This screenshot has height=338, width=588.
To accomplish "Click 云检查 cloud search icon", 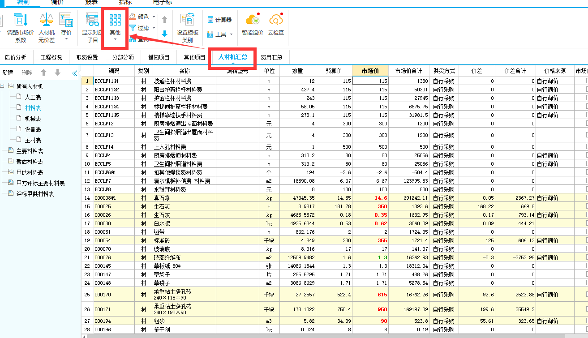I will tap(276, 20).
